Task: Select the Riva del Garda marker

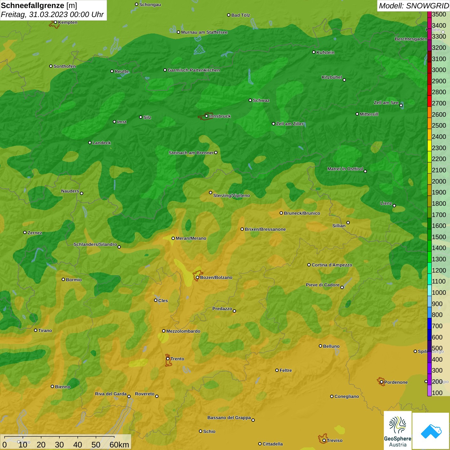Action: (129, 396)
